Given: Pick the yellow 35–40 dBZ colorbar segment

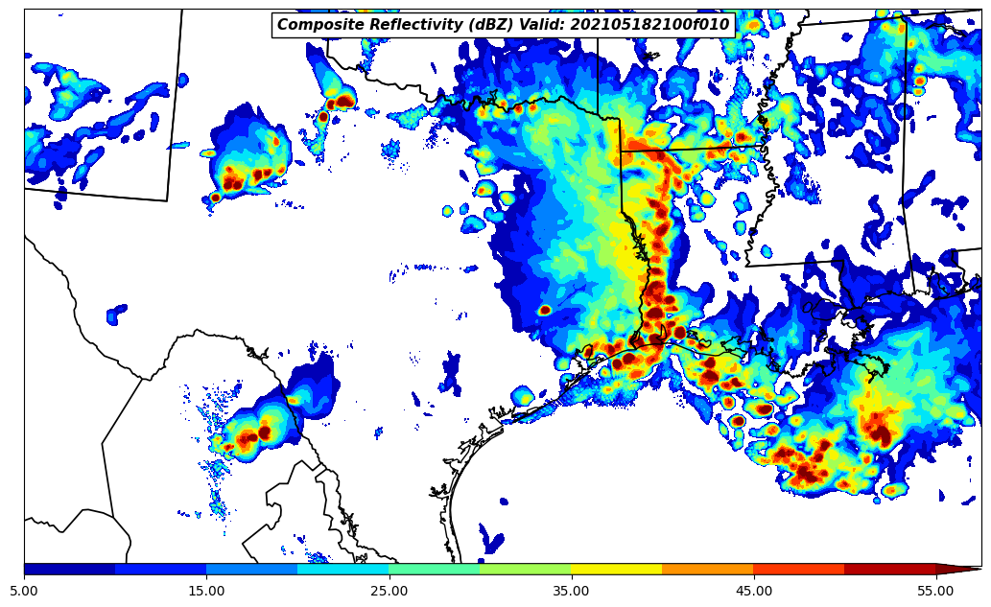Looking at the screenshot, I should pos(616,569).
